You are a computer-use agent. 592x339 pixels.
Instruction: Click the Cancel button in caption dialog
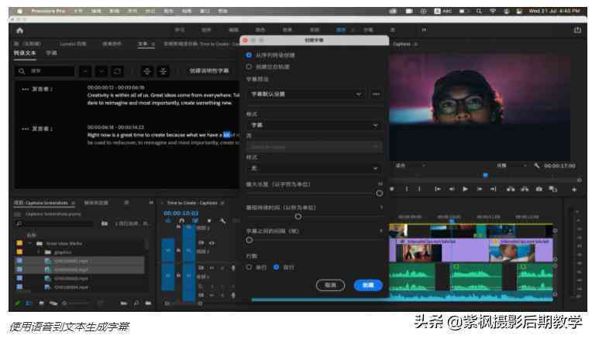330,285
